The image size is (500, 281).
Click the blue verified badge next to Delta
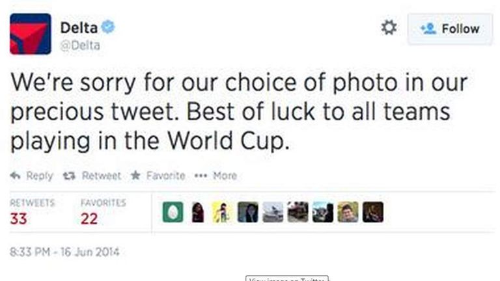click(108, 27)
